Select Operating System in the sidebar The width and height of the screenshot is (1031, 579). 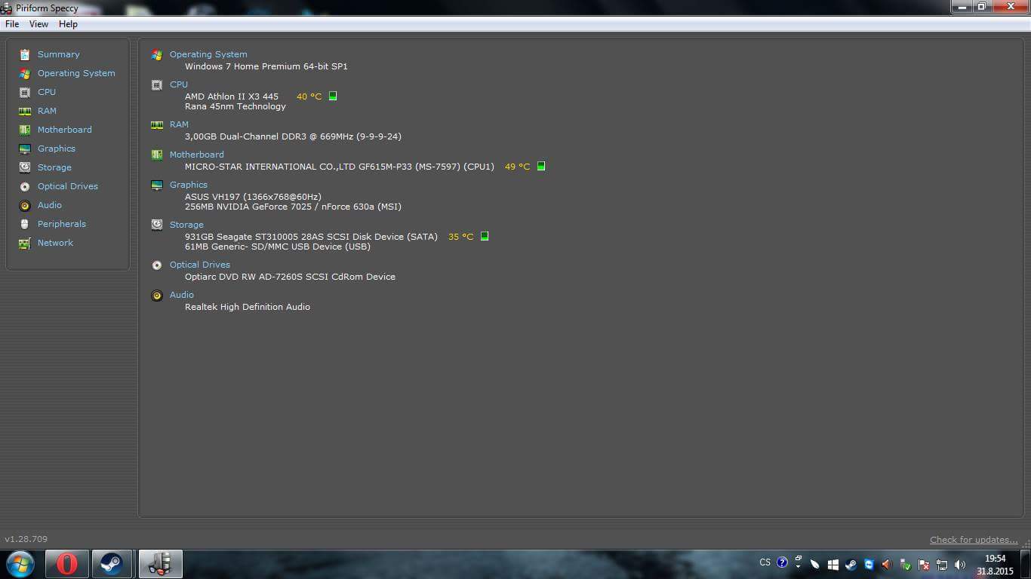[x=76, y=73]
